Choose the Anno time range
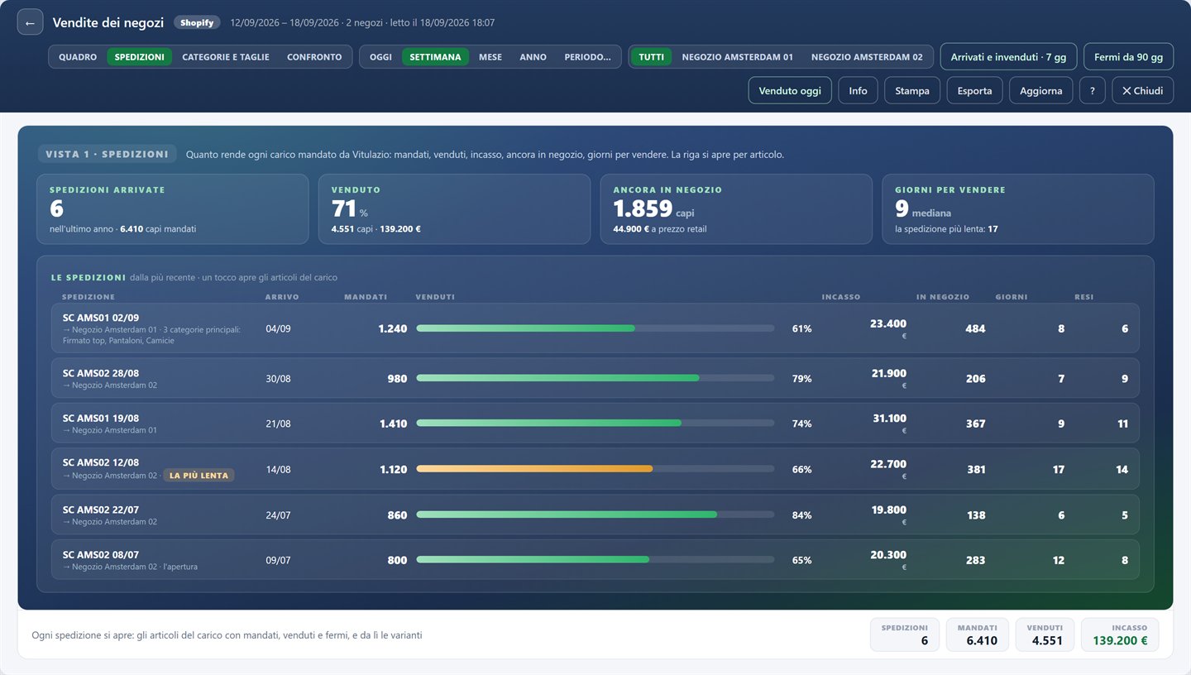 [x=533, y=57]
